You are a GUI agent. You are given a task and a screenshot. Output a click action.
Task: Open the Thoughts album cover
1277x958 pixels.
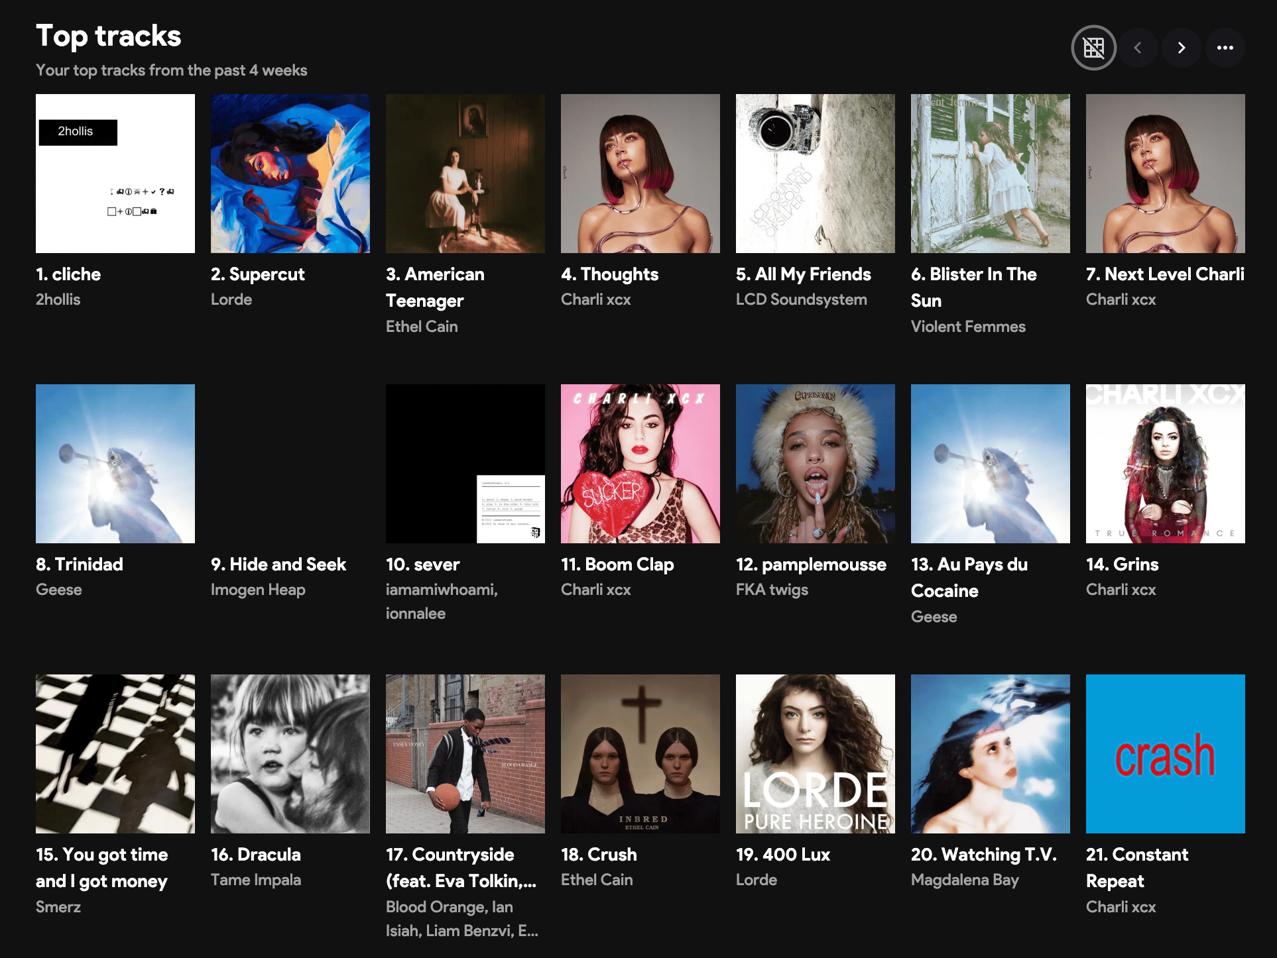click(x=640, y=174)
